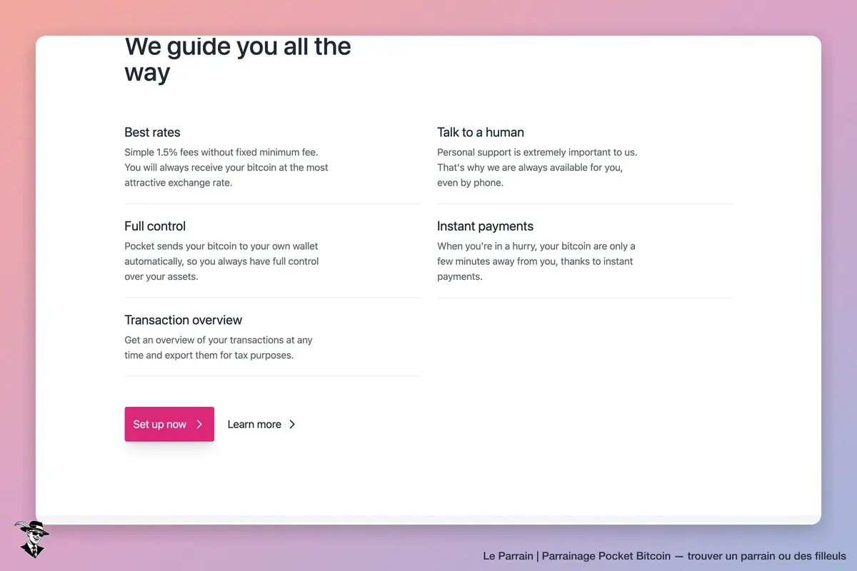Click the When you're in a hurry paragraph
Screen dimensions: 857x571
[536, 261]
